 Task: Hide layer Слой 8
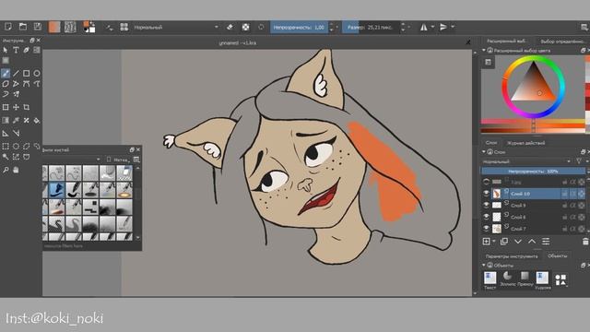point(486,217)
